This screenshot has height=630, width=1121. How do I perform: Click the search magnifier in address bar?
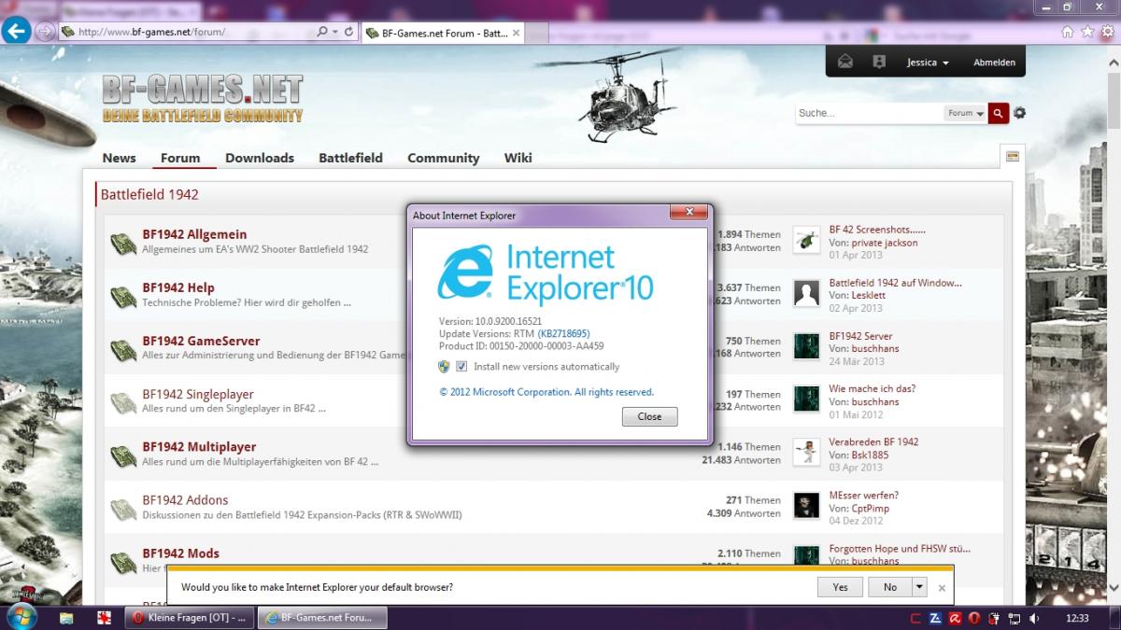click(x=322, y=32)
